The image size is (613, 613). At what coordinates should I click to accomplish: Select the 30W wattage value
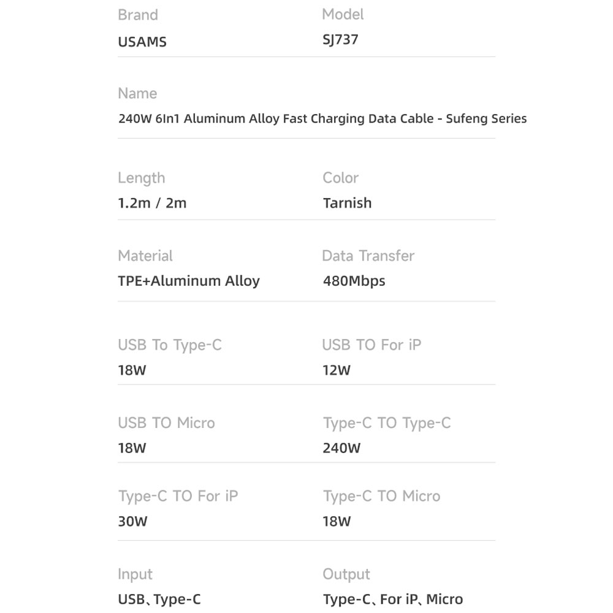(x=132, y=521)
